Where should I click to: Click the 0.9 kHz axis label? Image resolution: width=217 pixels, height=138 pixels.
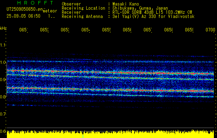(3, 79)
